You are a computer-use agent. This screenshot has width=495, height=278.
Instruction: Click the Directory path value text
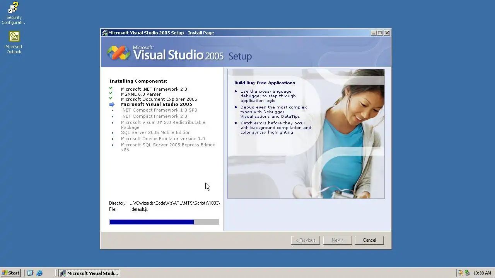coord(175,203)
